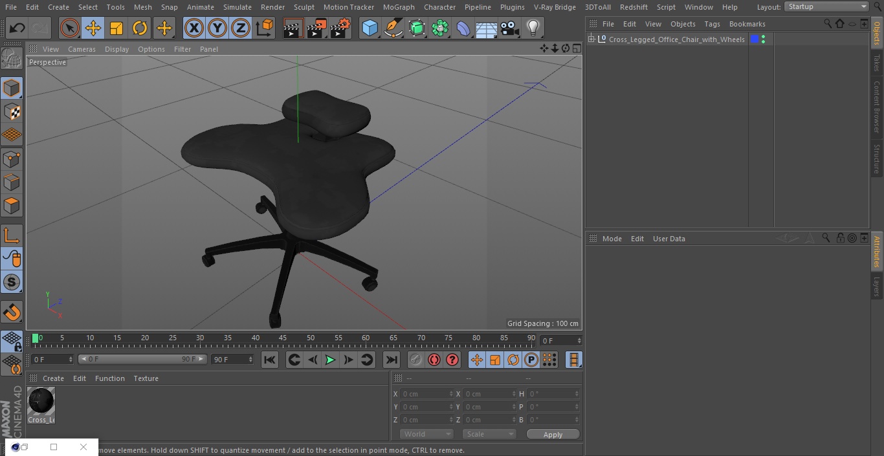Toggle the chair object's visibility dots
The width and height of the screenshot is (884, 456).
click(764, 39)
